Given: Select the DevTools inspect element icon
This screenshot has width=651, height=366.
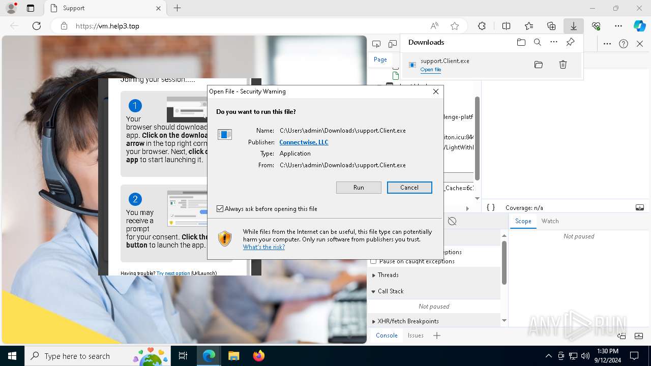Looking at the screenshot, I should click(x=376, y=44).
